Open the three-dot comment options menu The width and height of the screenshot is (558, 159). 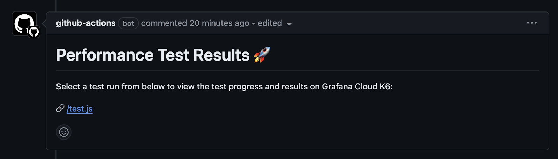click(531, 23)
